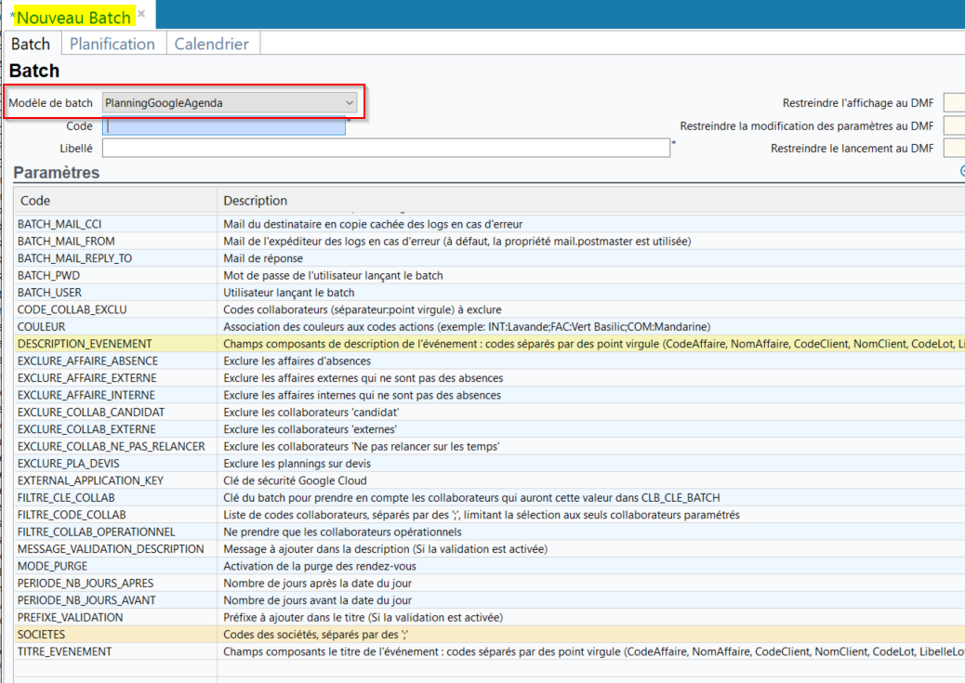
Task: Expand the Modèle de batch dropdown
Action: (x=350, y=103)
